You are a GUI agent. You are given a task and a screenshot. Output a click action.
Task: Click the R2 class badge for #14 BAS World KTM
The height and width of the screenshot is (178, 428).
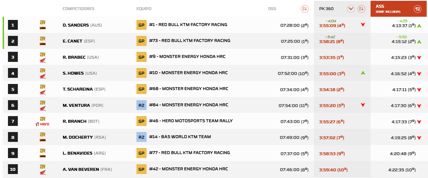point(142,137)
